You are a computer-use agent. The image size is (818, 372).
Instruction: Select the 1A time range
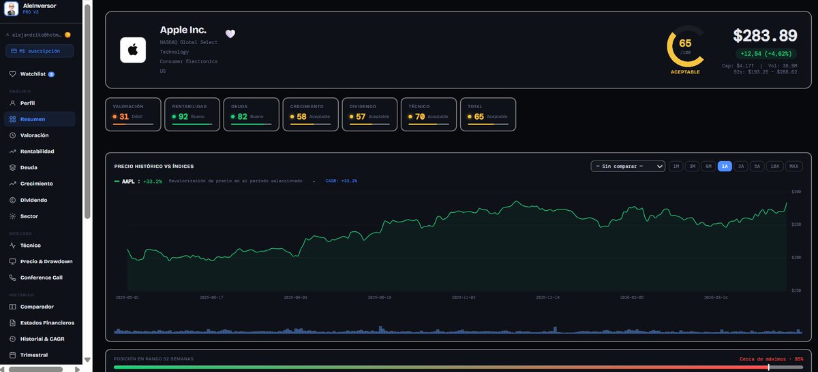pos(725,166)
